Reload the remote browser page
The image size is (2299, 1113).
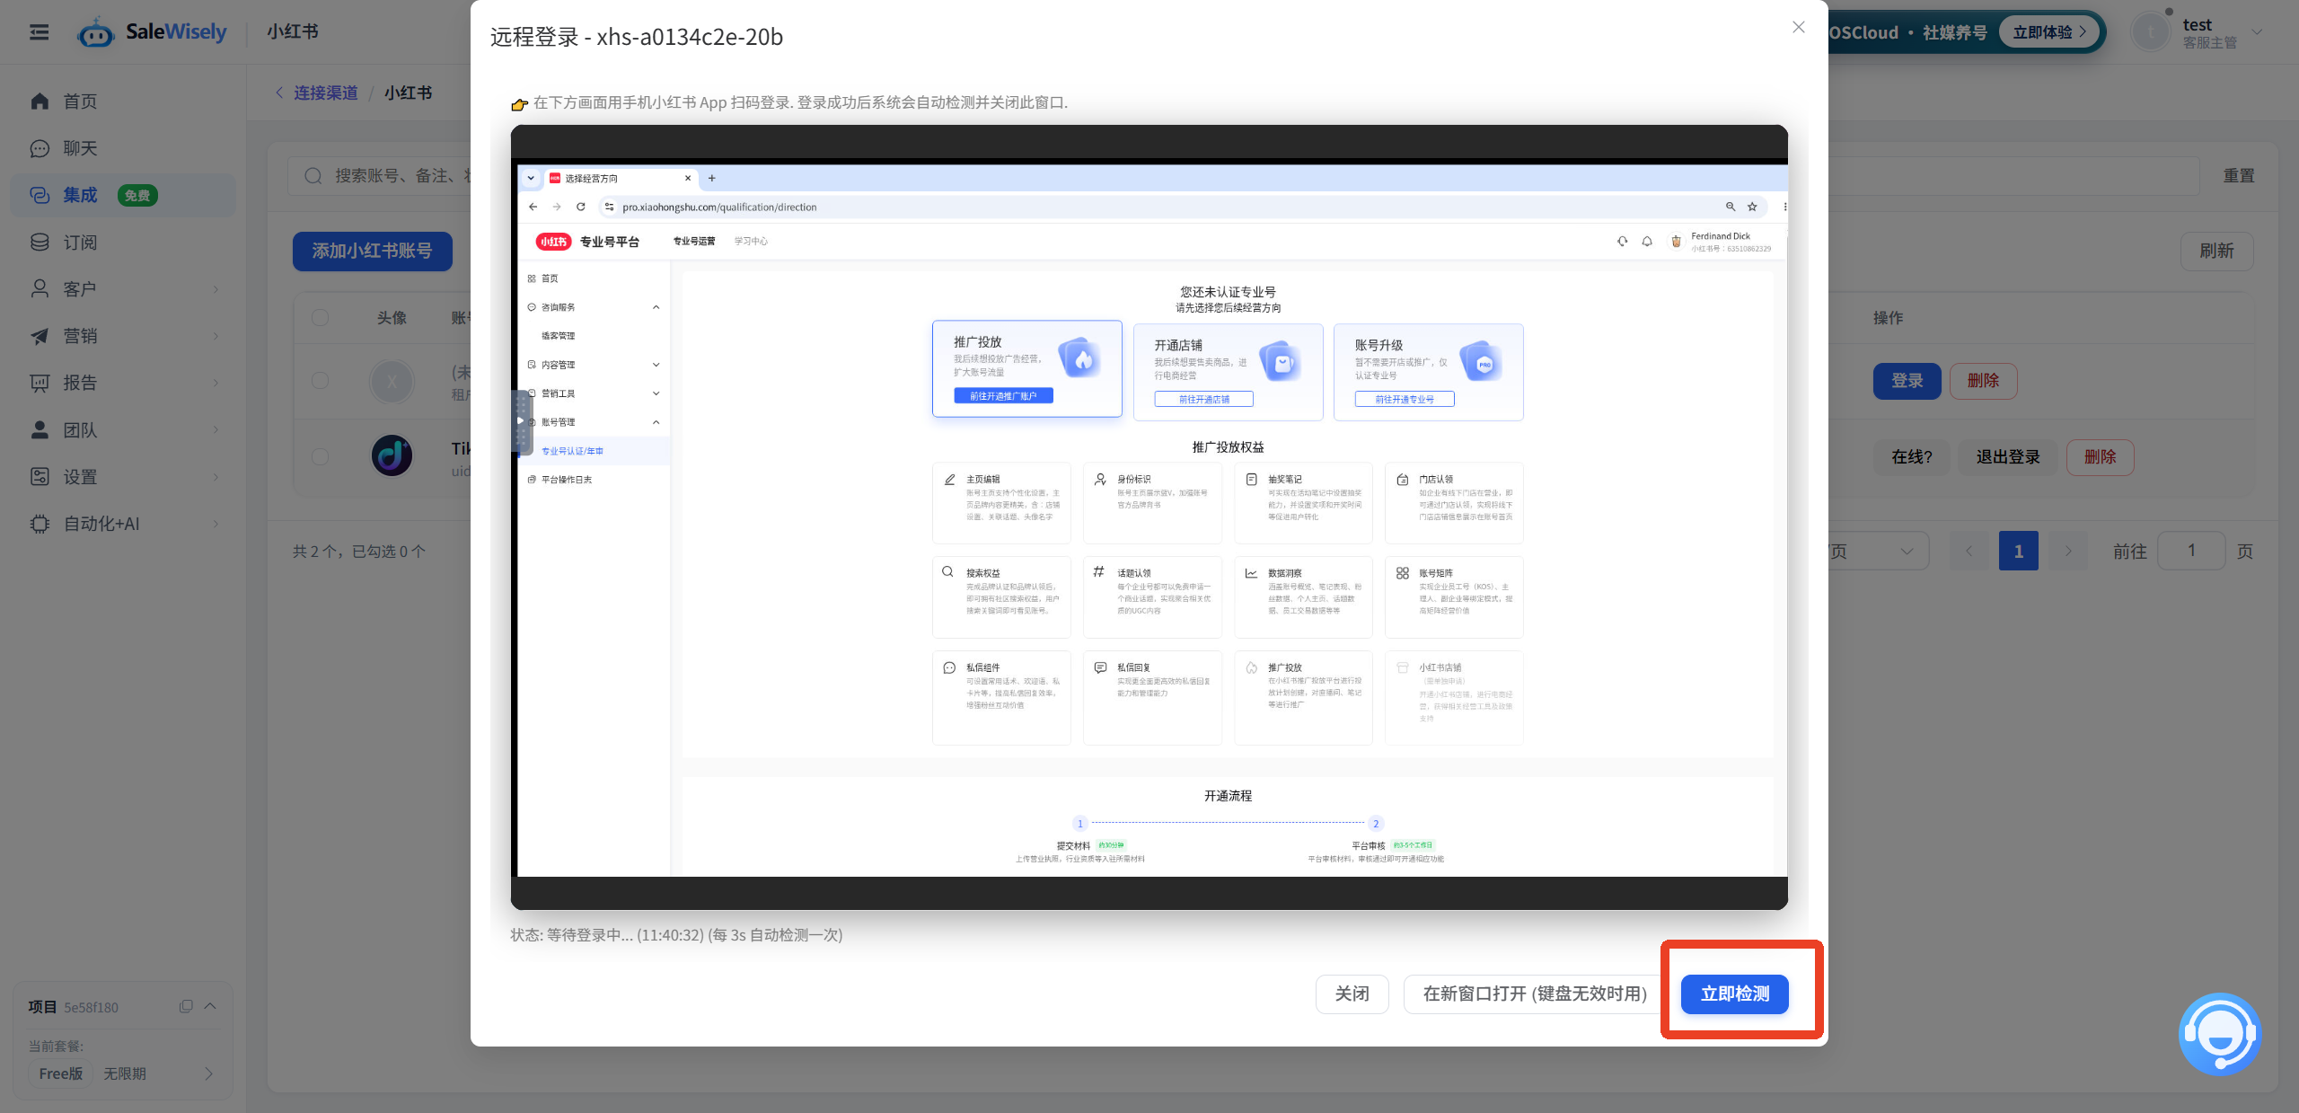tap(581, 207)
